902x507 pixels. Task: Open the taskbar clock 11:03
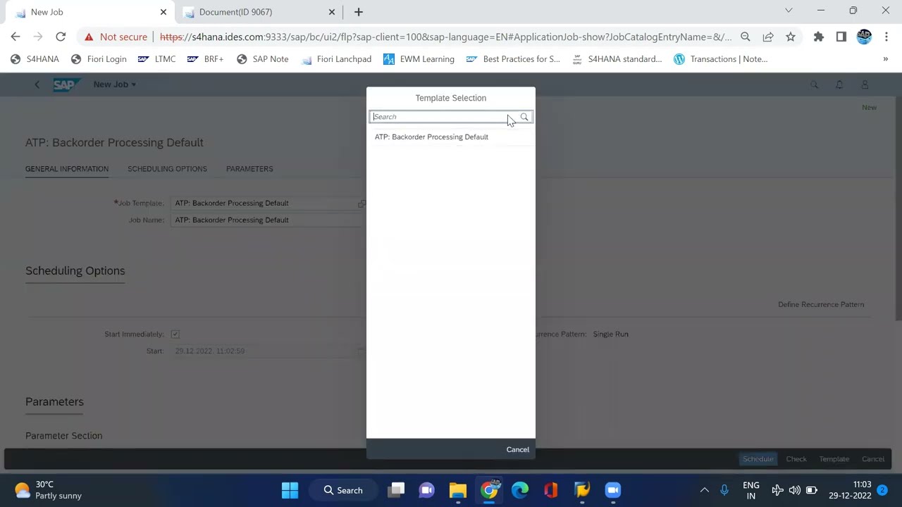tap(850, 490)
